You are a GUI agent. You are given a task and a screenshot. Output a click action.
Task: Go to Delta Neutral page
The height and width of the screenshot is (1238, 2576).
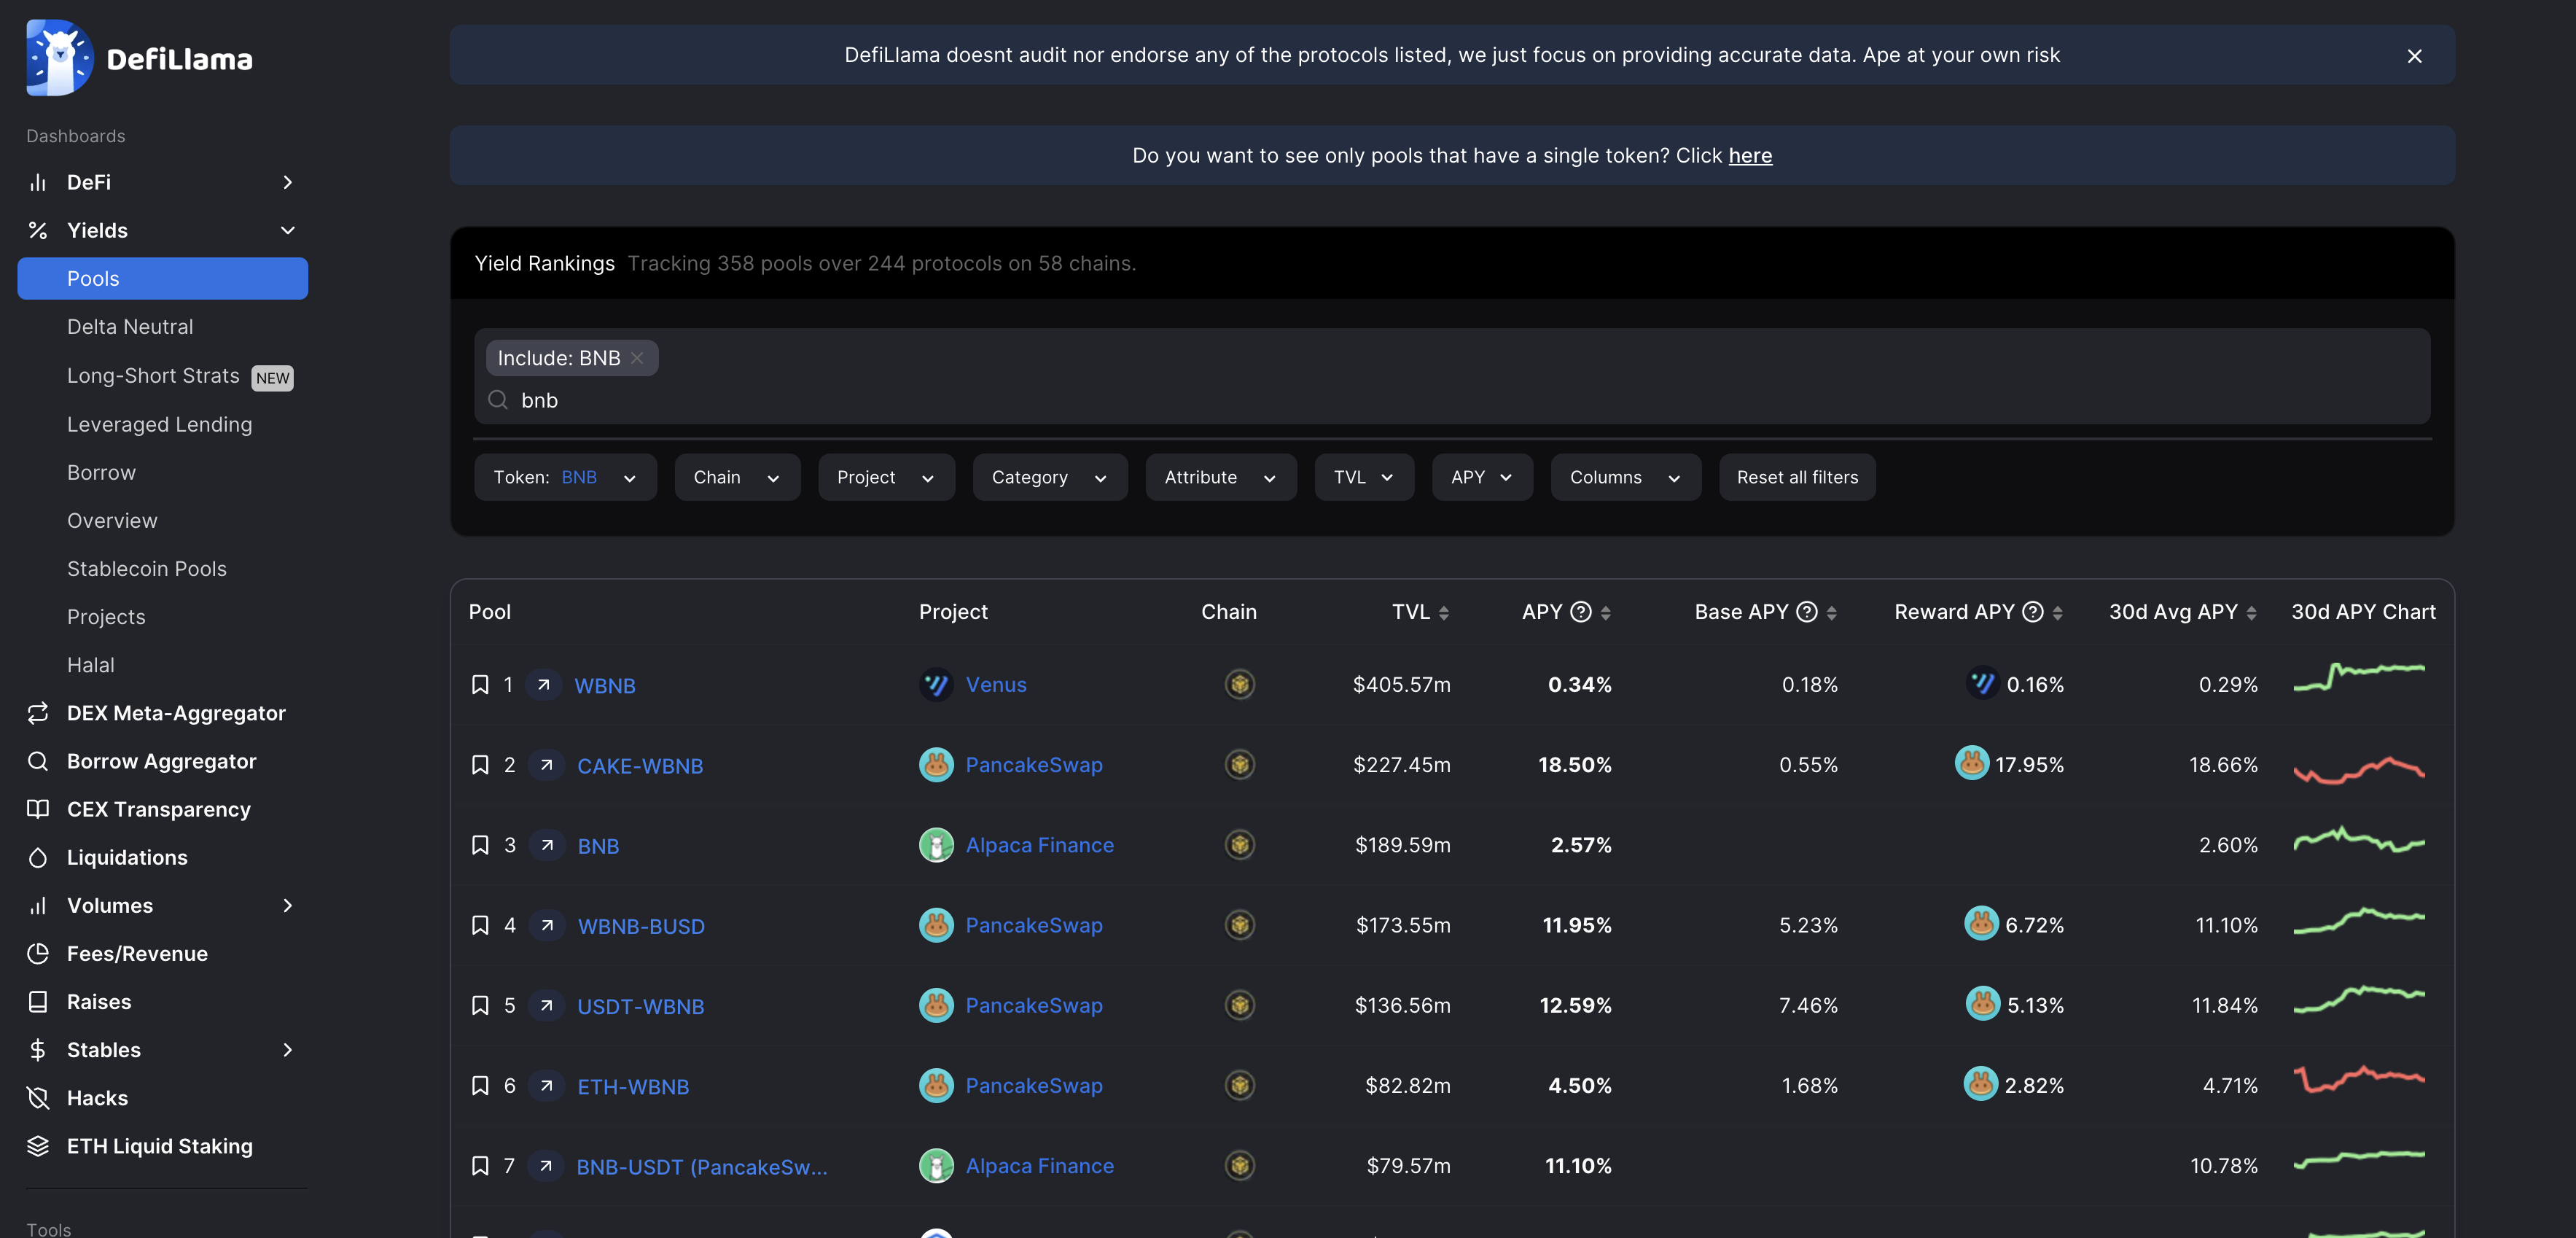[x=130, y=327]
